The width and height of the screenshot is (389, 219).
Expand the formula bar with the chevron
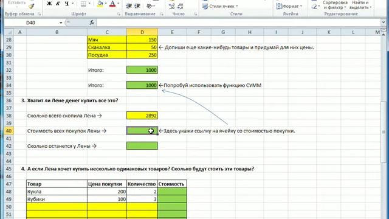click(384, 23)
